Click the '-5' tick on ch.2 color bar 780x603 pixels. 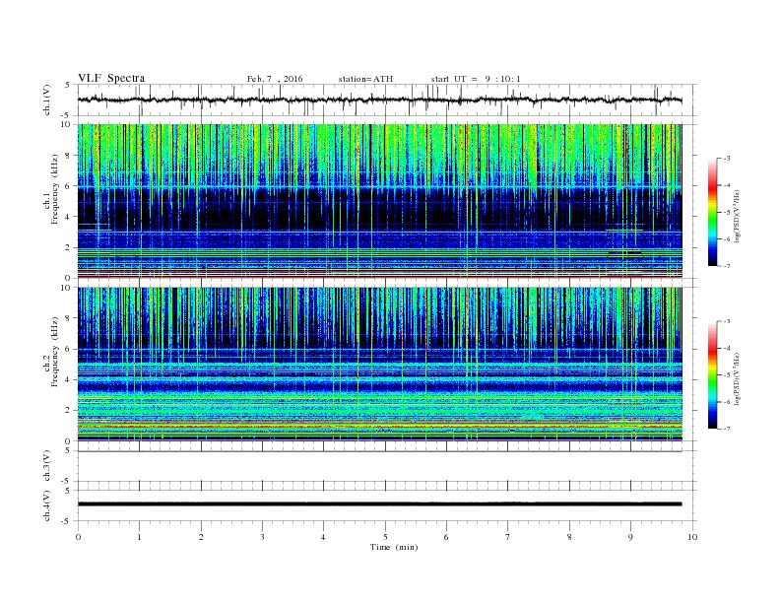[726, 375]
